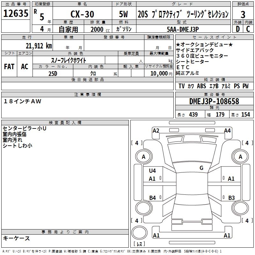Click the 事務局よりご案内 section header
Screen dimensions: 255x255
tap(65, 232)
